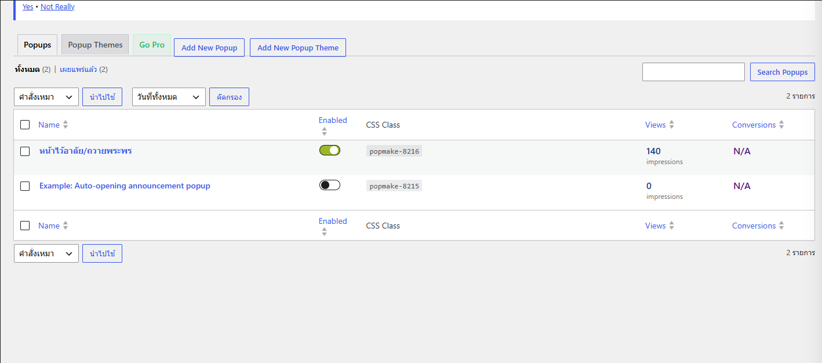Select checkbox for หน้าไว้อาลัย/ถวายพระพร popup

point(25,151)
